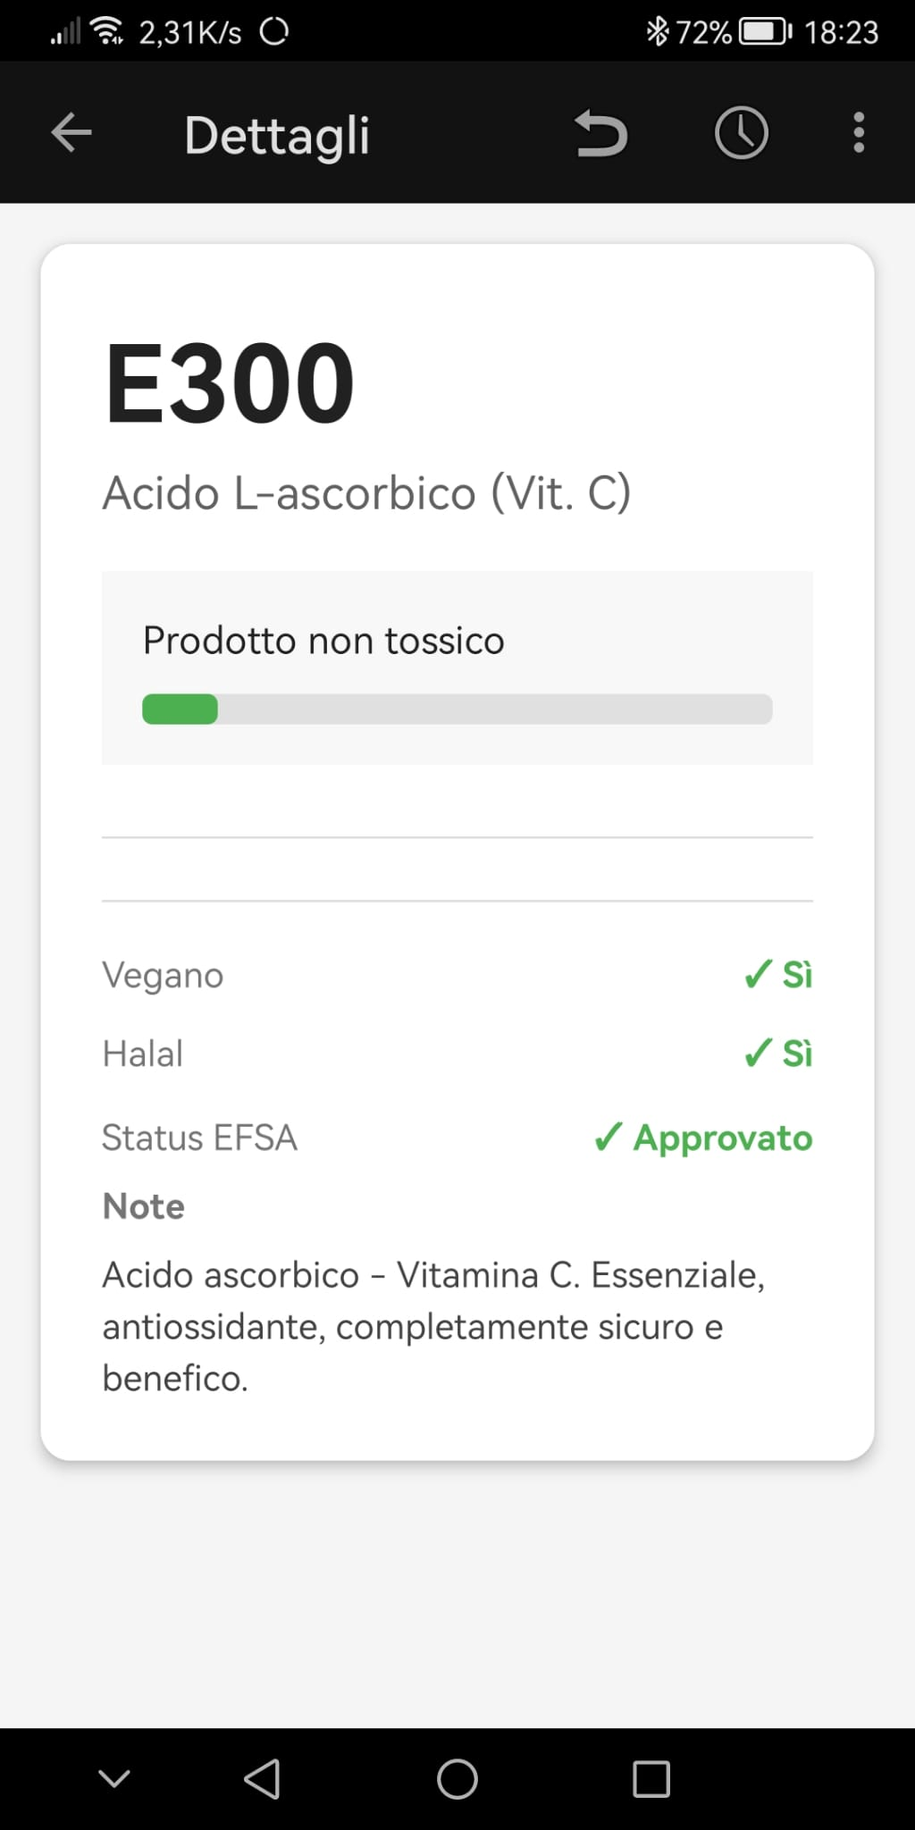Expand the Note section
This screenshot has width=915, height=1830.
click(x=143, y=1205)
